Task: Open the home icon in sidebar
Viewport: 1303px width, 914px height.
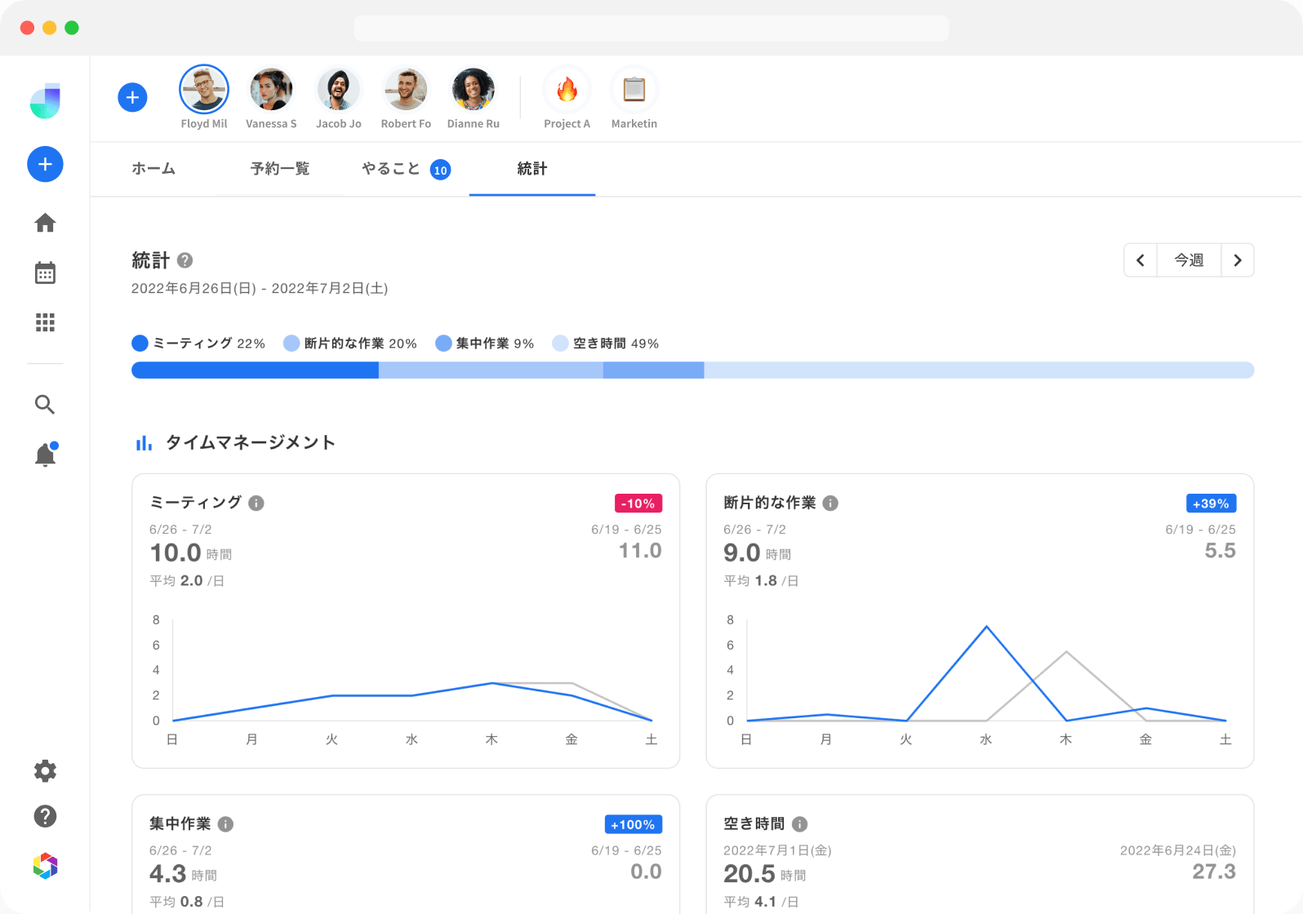Action: [x=46, y=223]
